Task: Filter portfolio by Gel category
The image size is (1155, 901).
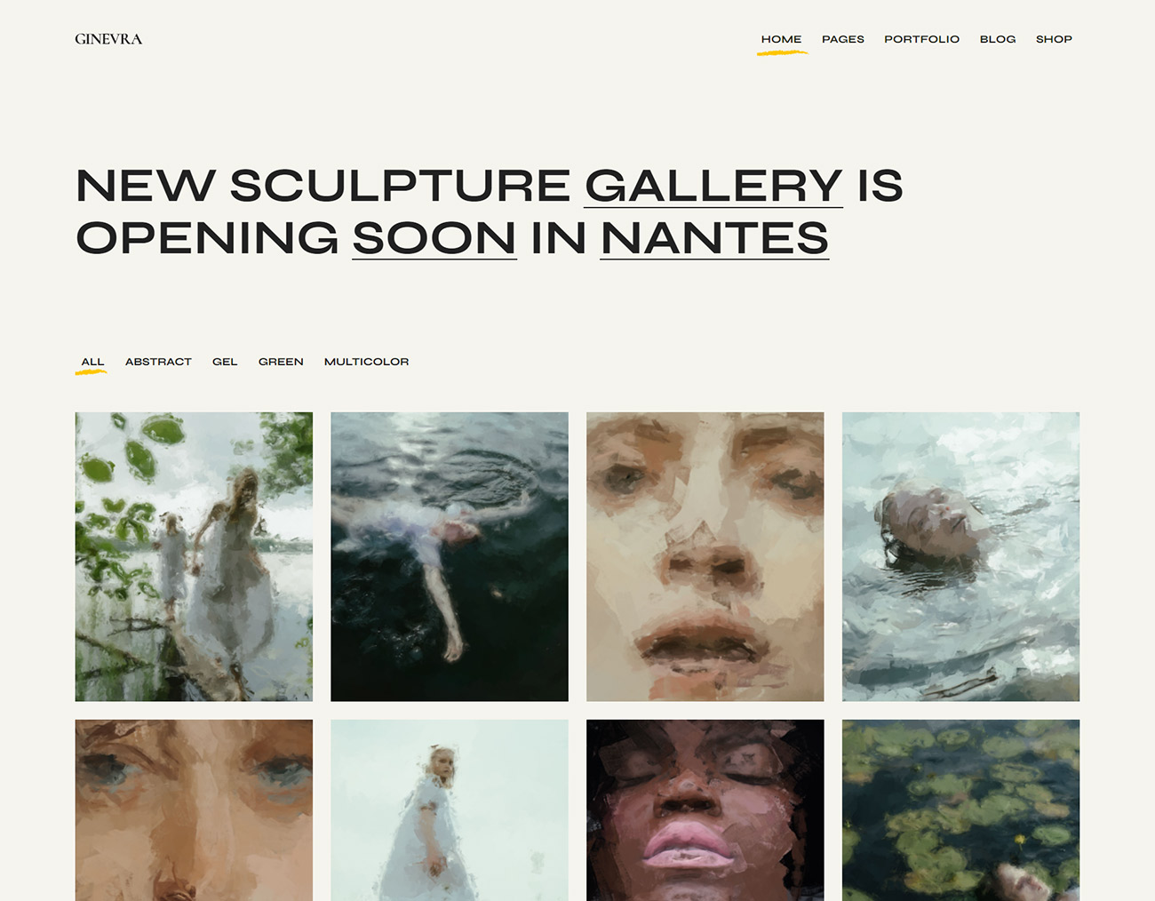Action: click(225, 362)
